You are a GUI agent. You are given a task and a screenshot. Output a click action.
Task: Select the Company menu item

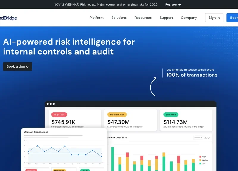click(x=189, y=18)
